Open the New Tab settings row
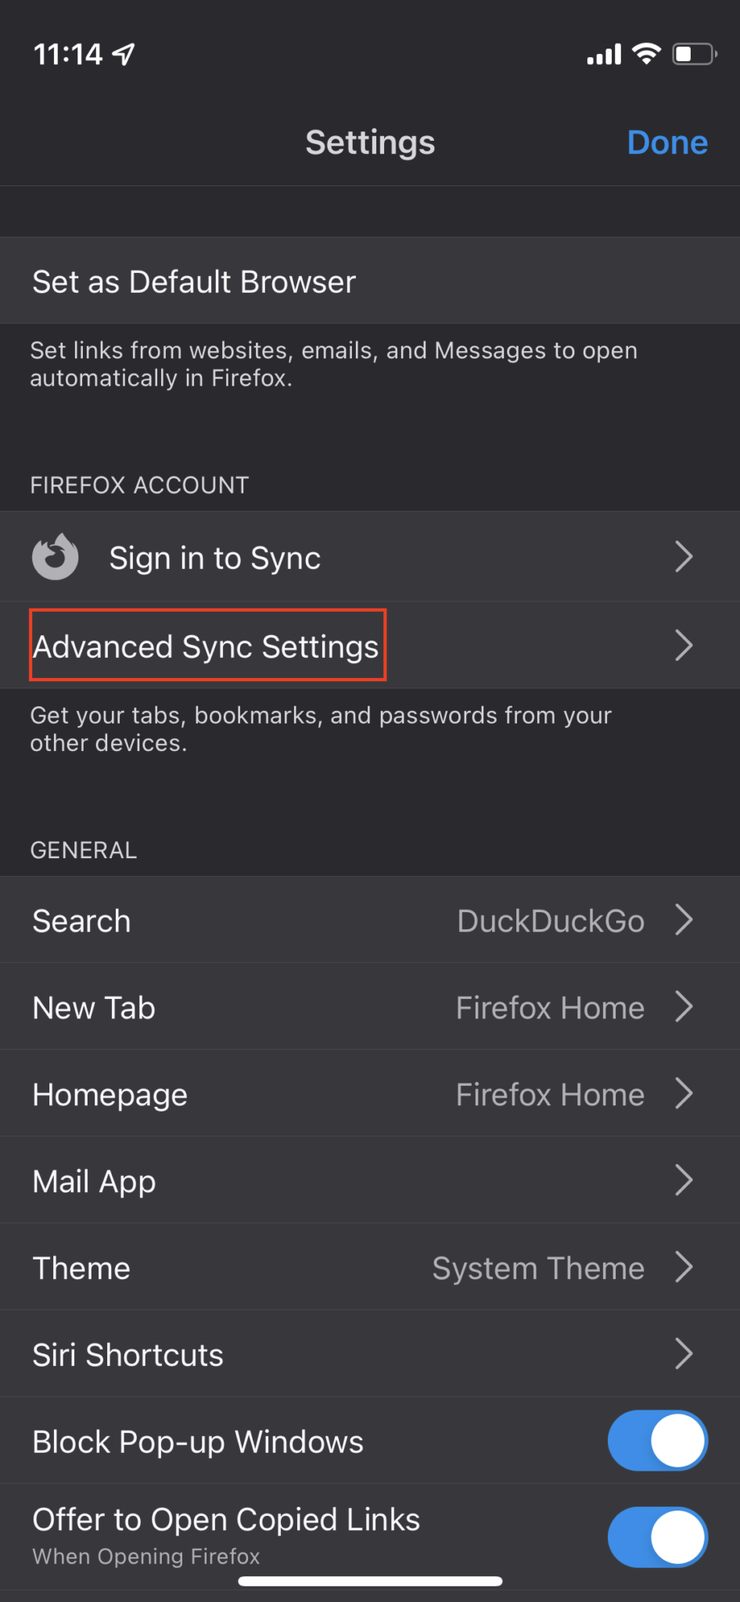Viewport: 740px width, 1602px height. [x=369, y=1008]
